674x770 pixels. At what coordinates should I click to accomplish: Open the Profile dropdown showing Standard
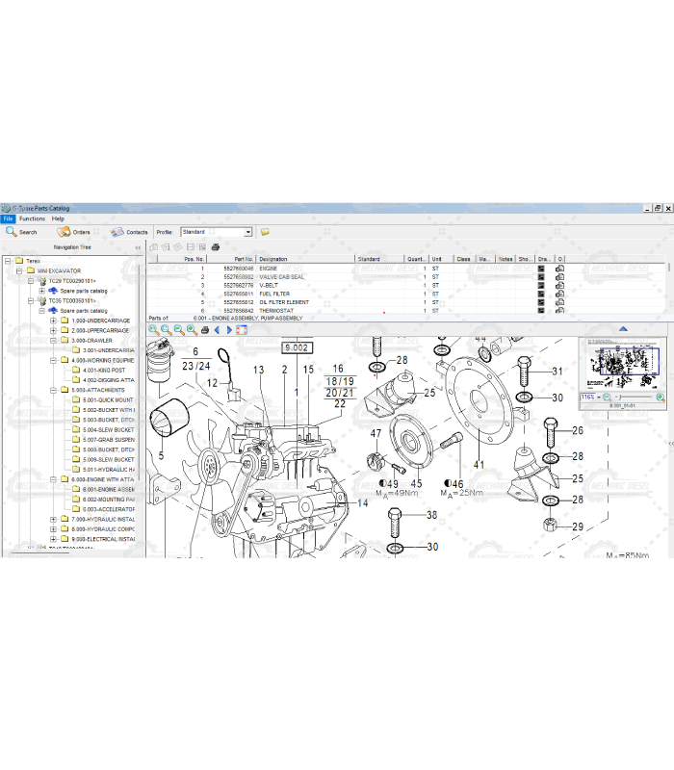click(247, 232)
